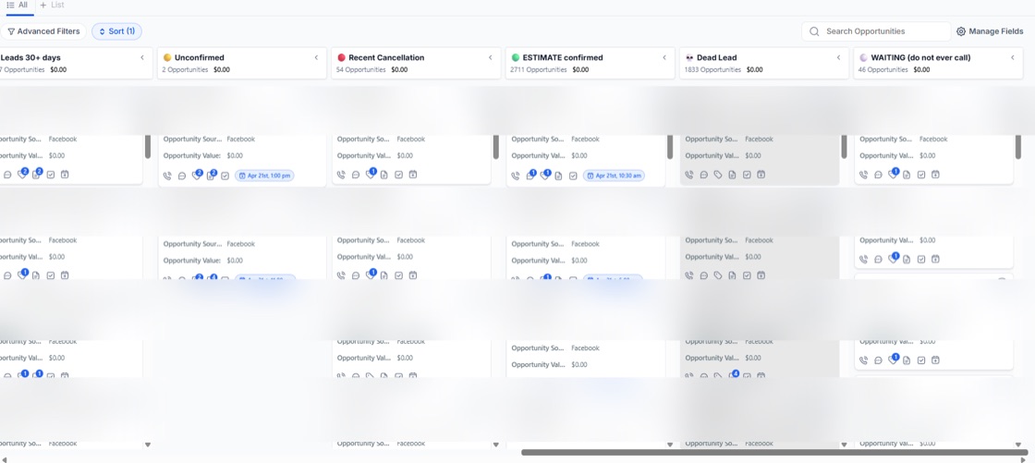Call contact on second Recent Cancellation card
Viewport: 1035px width, 463px height.
[x=341, y=275]
